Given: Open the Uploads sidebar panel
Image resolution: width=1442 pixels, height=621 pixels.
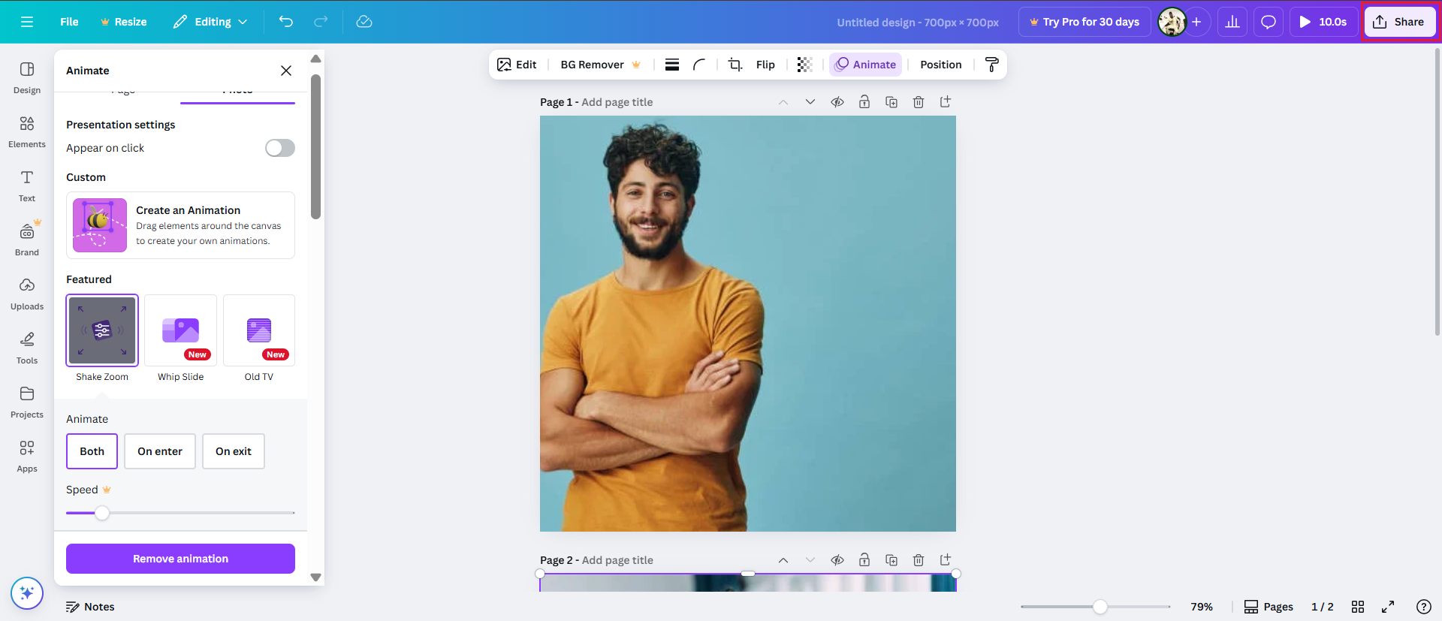Looking at the screenshot, I should [27, 294].
